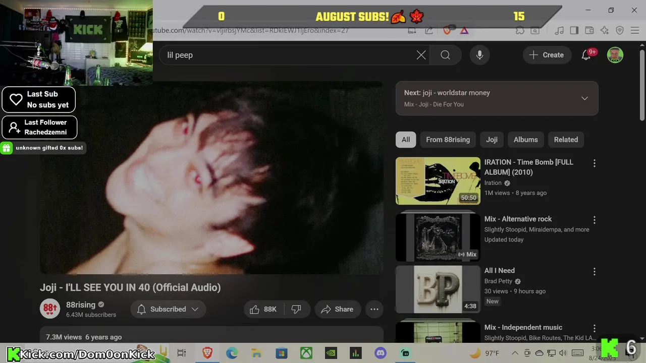
Task: Click the volume speaker tray icon
Action: [563, 353]
